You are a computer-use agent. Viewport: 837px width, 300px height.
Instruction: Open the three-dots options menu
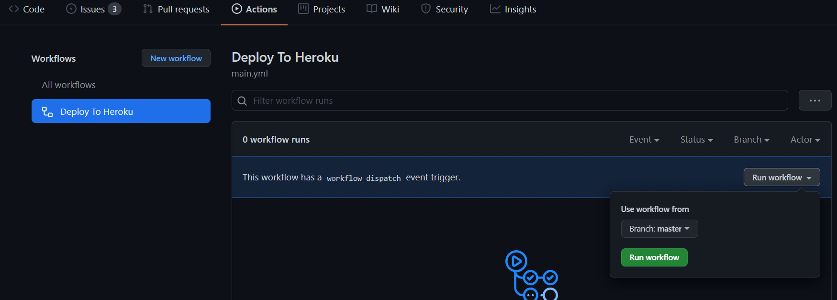point(815,100)
